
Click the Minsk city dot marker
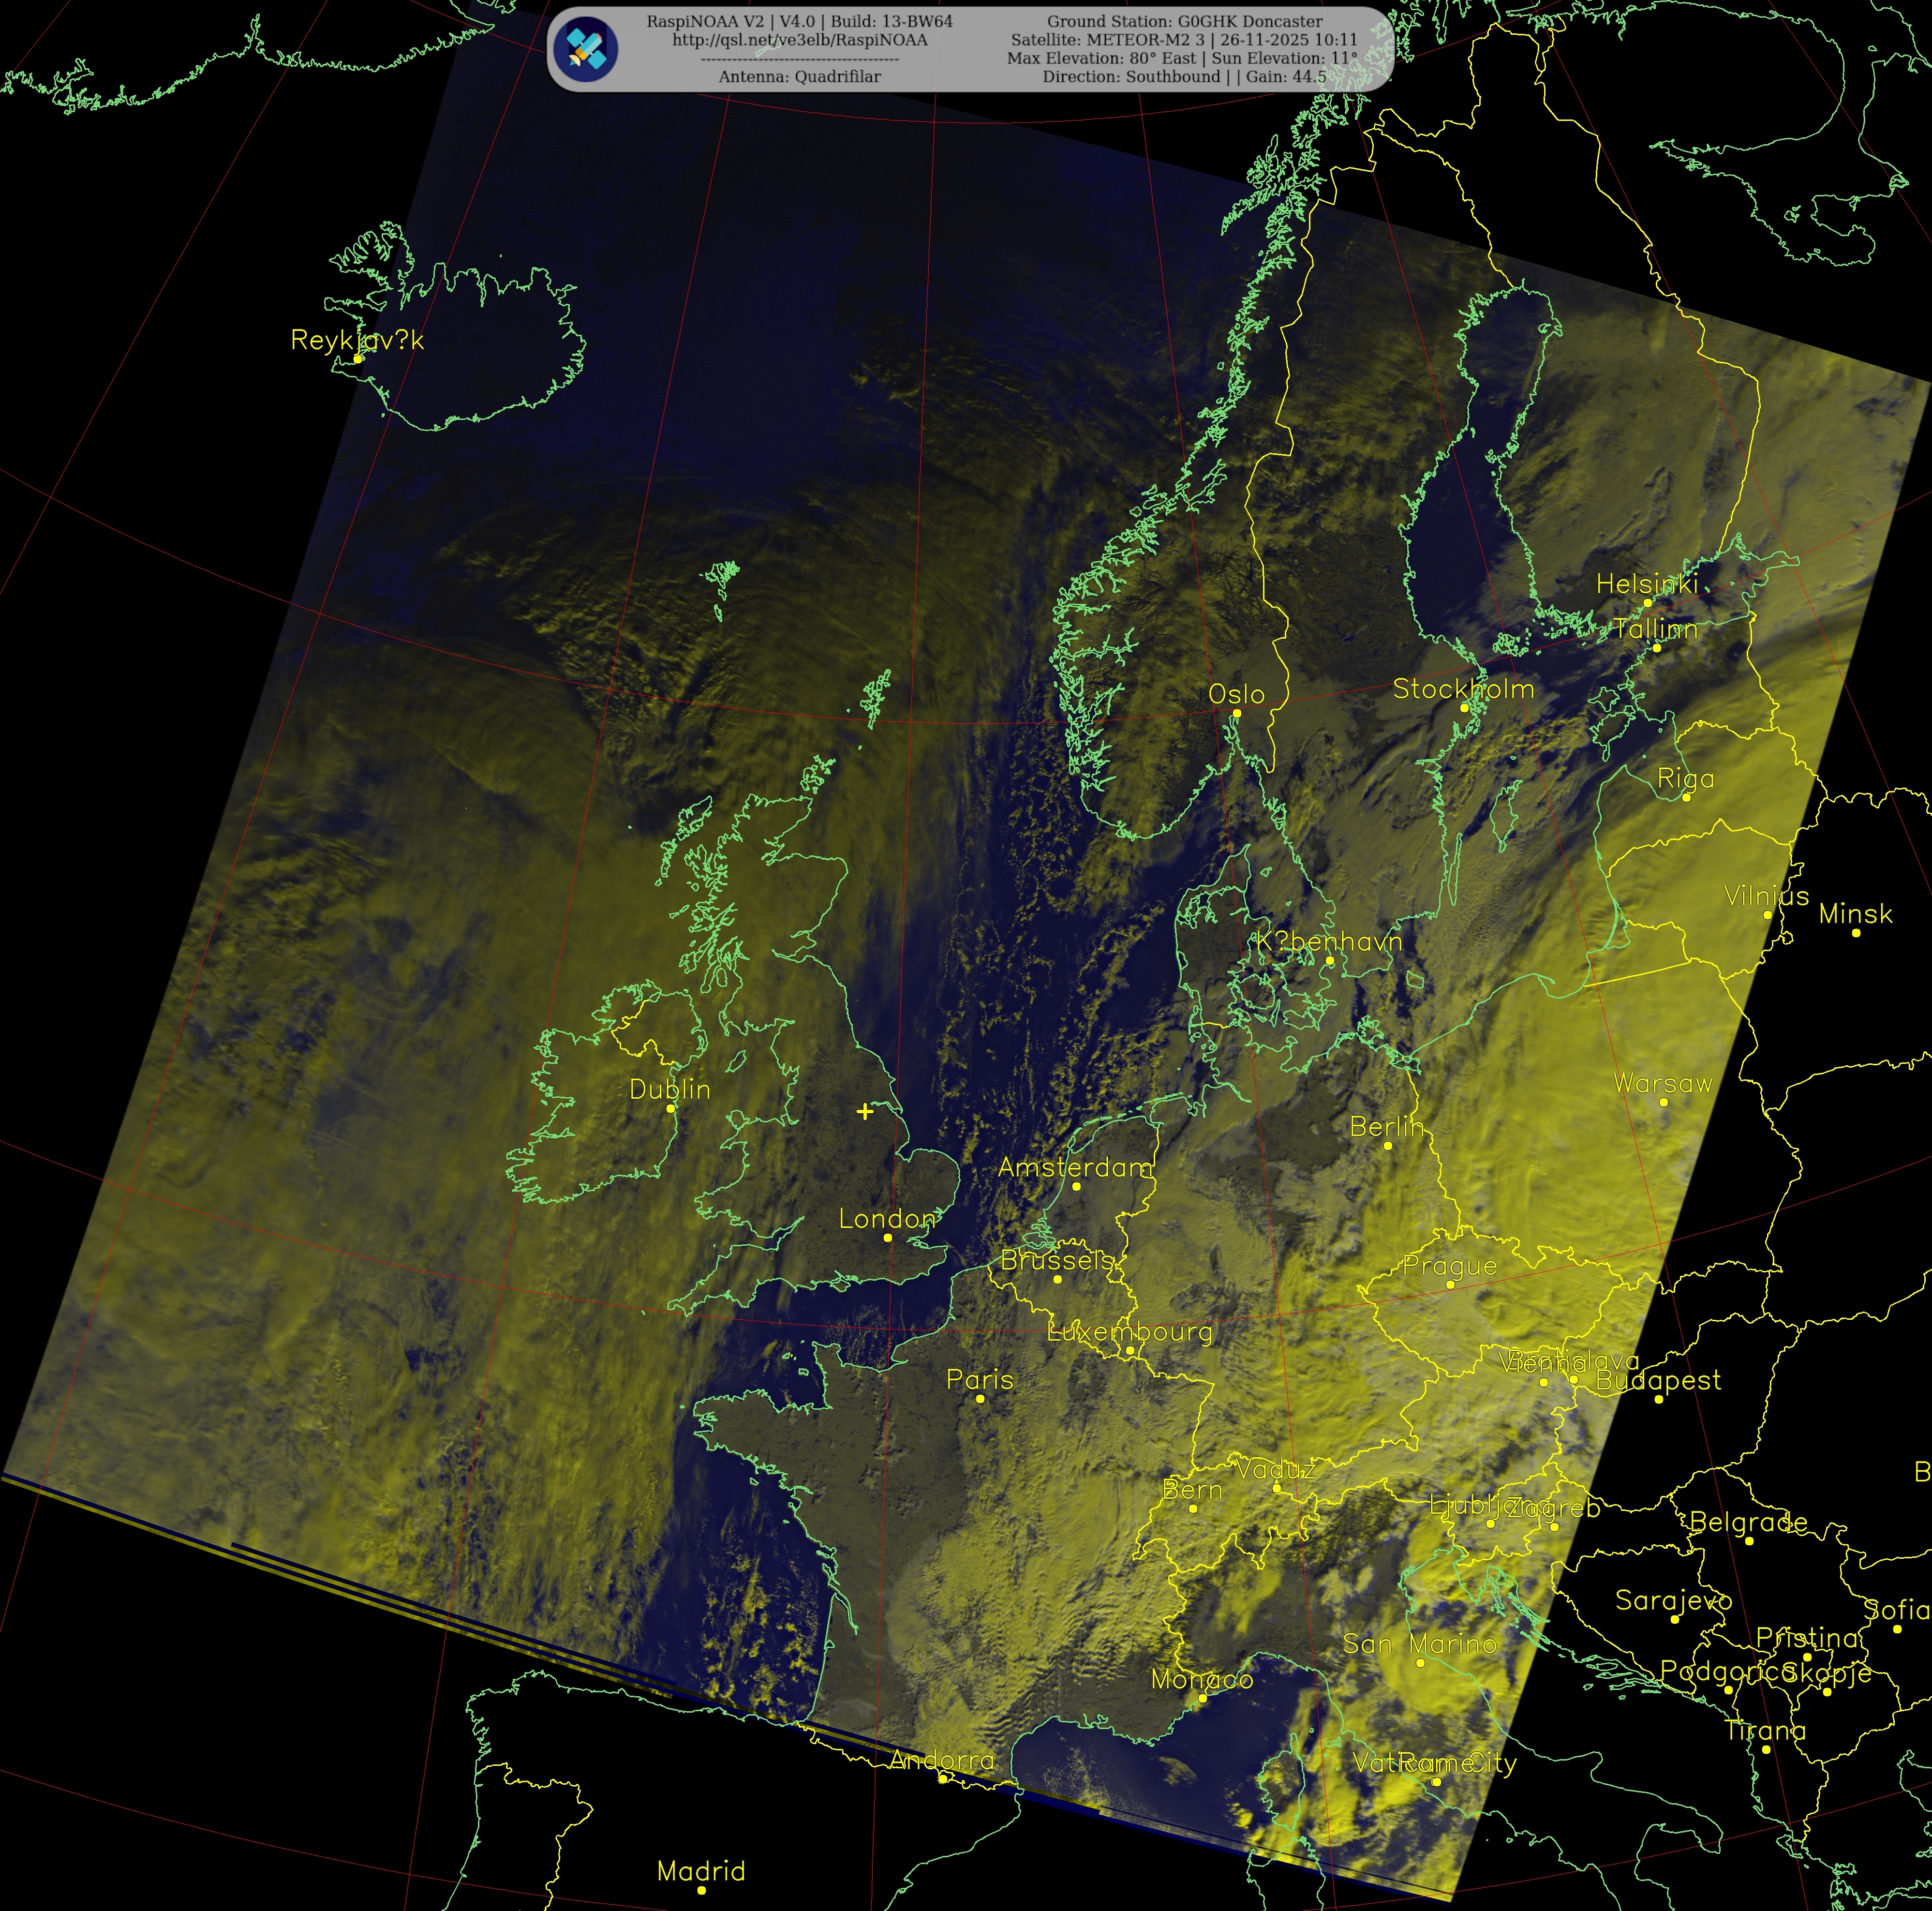coord(1856,933)
